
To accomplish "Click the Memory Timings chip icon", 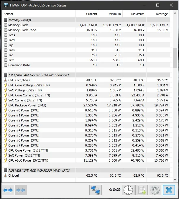I will [6, 20].
